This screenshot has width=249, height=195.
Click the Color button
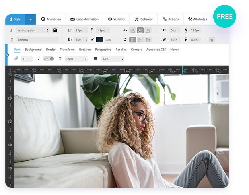(x=108, y=40)
